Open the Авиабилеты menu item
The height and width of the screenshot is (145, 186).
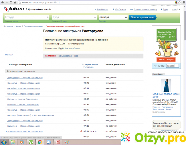[102, 9]
